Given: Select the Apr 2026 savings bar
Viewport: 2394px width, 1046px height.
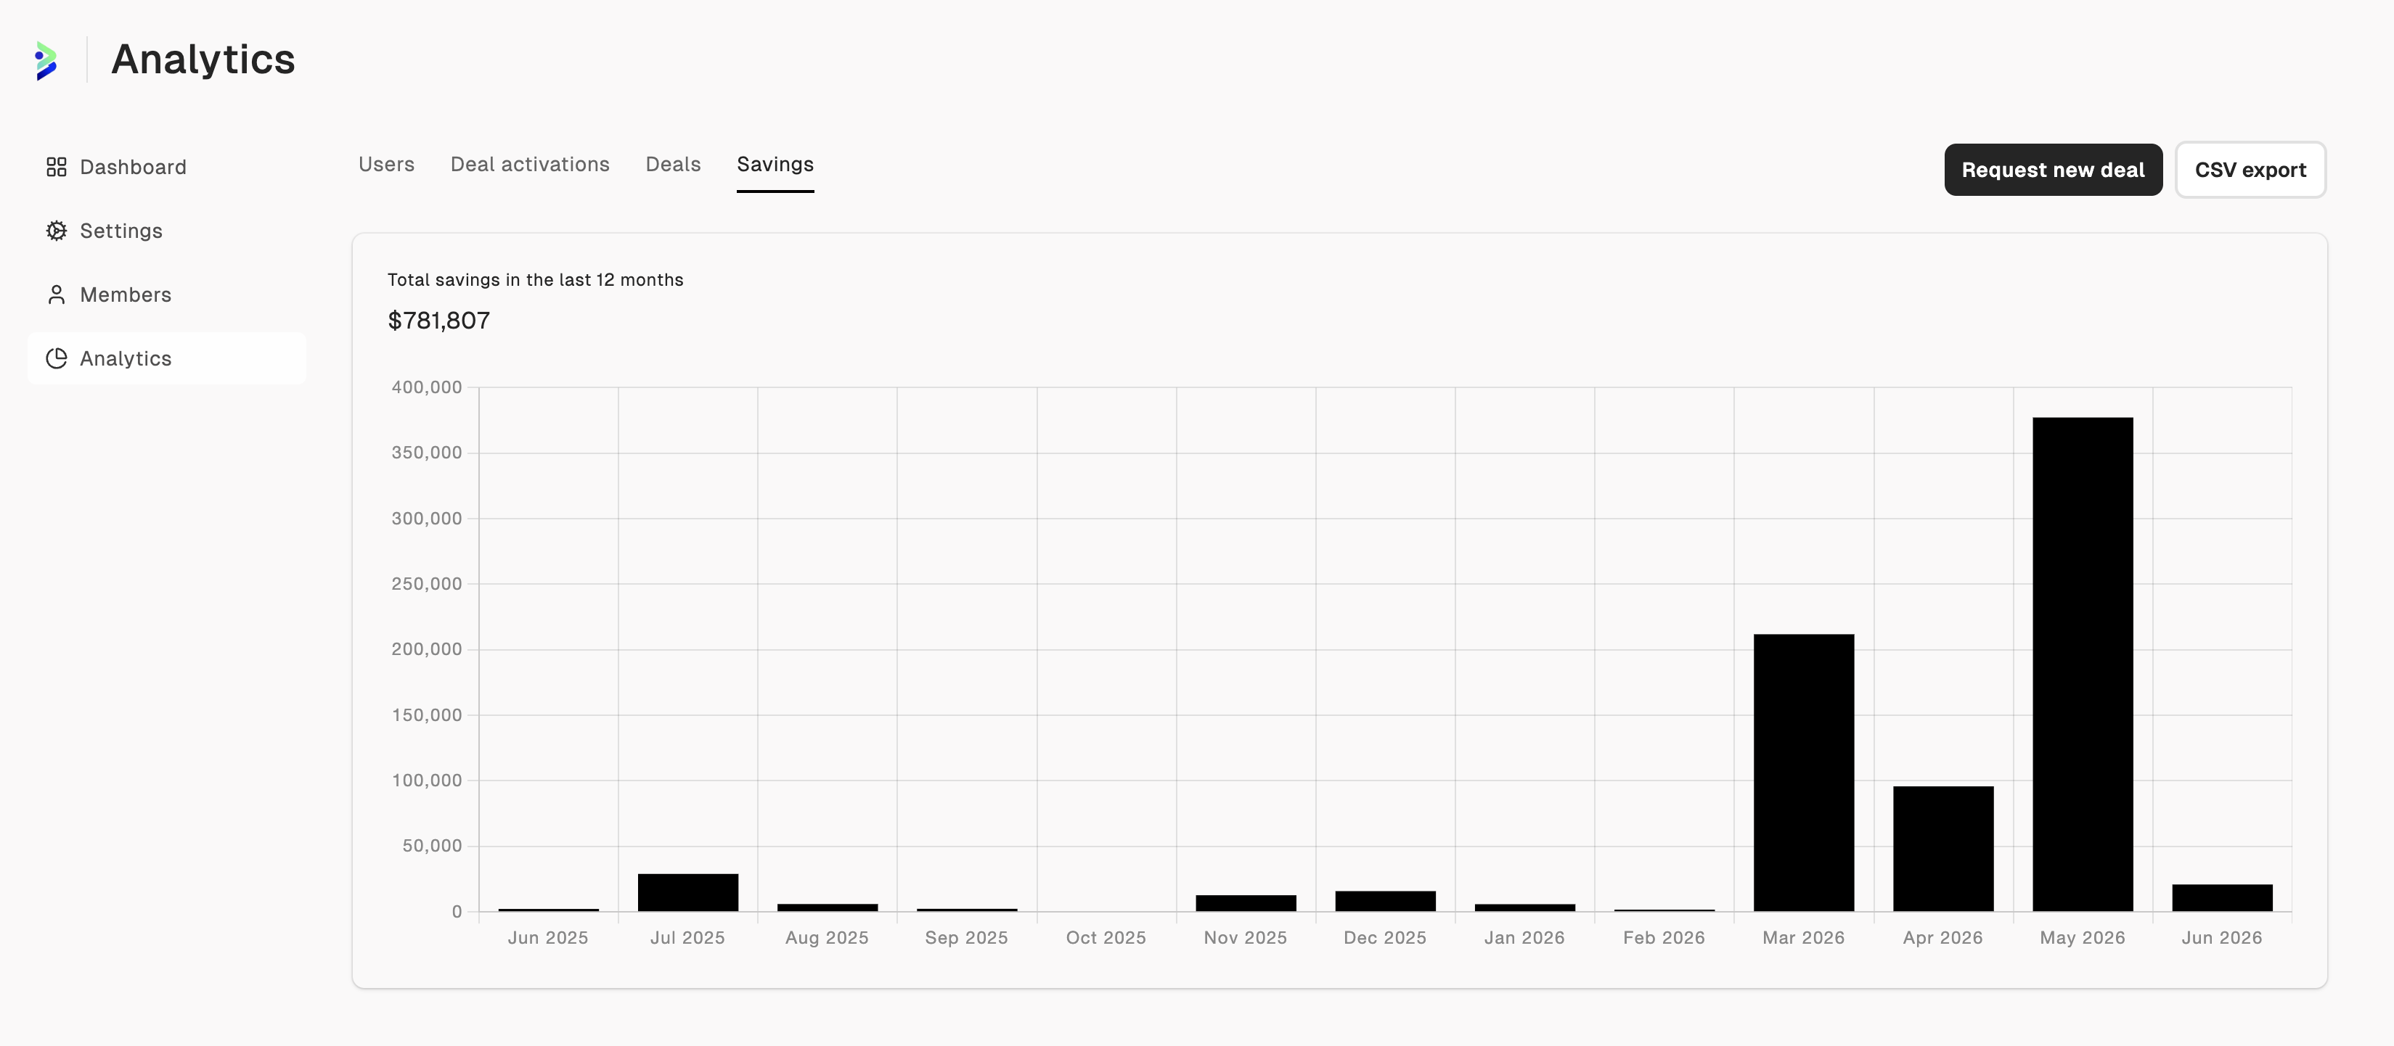Looking at the screenshot, I should tap(1942, 849).
